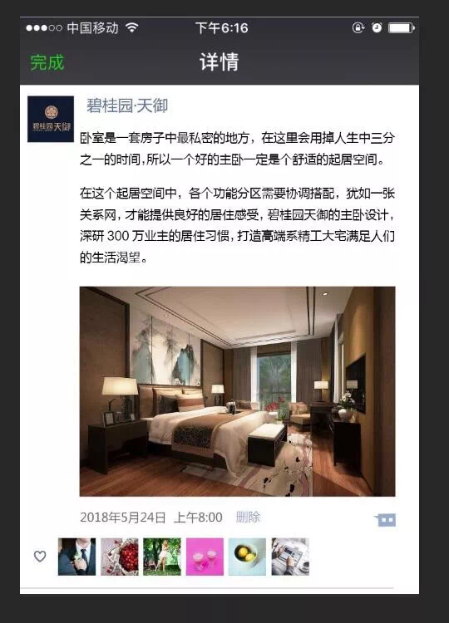Tap the green 完成 button

pyautogui.click(x=47, y=62)
